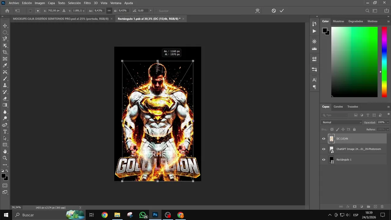Hide the Rectángulo 1 layer

tap(324, 159)
